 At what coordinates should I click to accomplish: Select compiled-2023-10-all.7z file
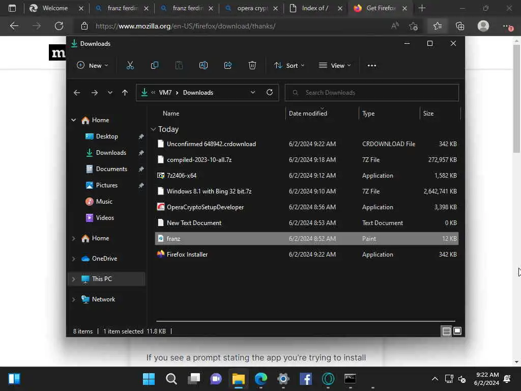(x=307, y=159)
